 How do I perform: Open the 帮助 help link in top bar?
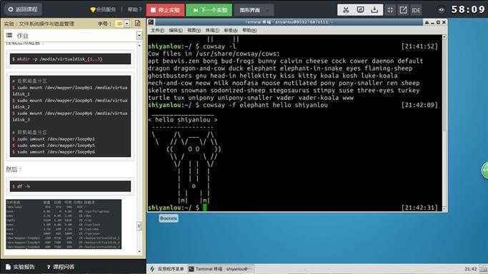134,9
